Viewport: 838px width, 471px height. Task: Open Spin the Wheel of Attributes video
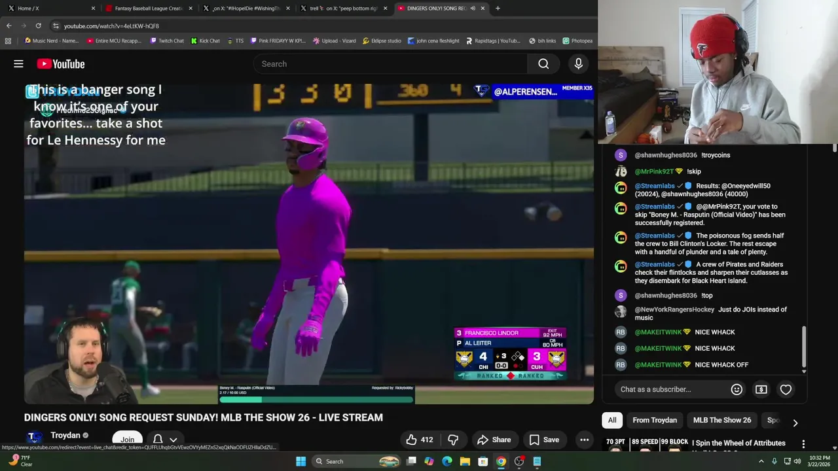click(740, 443)
